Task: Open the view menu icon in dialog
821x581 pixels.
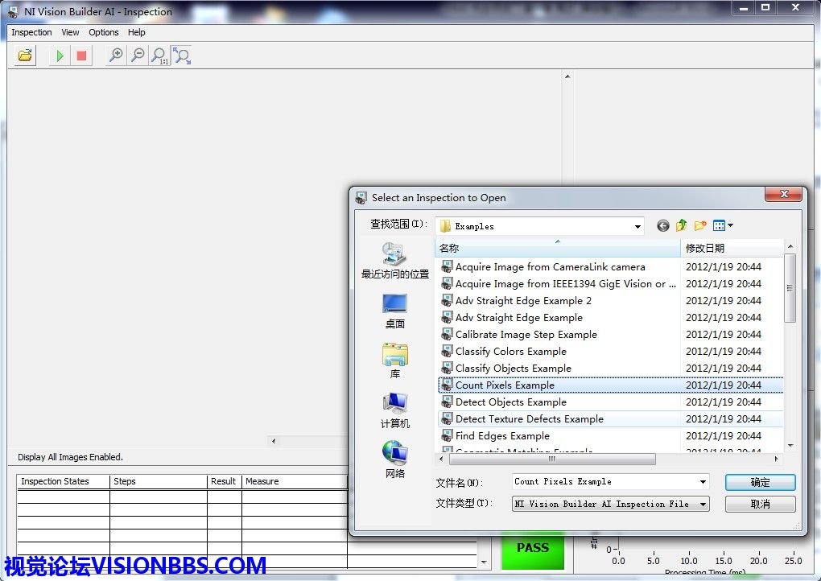Action: [723, 225]
